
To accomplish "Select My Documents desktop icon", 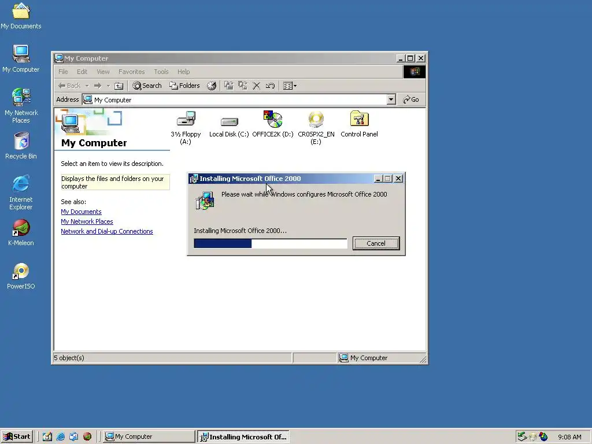I will tap(21, 16).
